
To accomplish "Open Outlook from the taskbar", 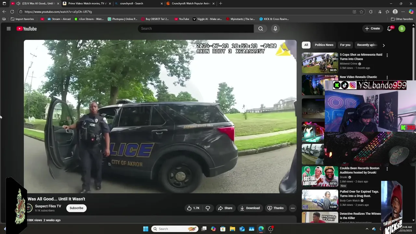I will coord(242,229).
